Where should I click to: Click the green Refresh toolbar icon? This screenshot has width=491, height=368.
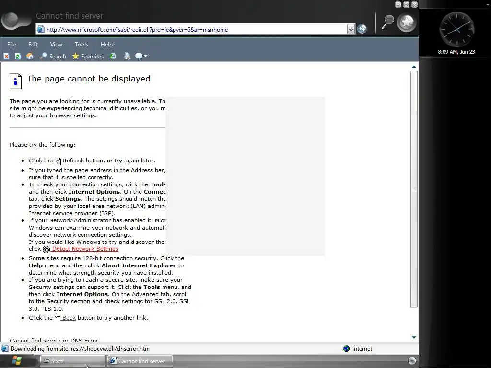(18, 57)
